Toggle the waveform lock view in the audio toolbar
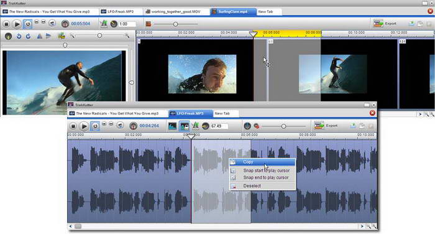Screen dimensions: 435x234 184,126
